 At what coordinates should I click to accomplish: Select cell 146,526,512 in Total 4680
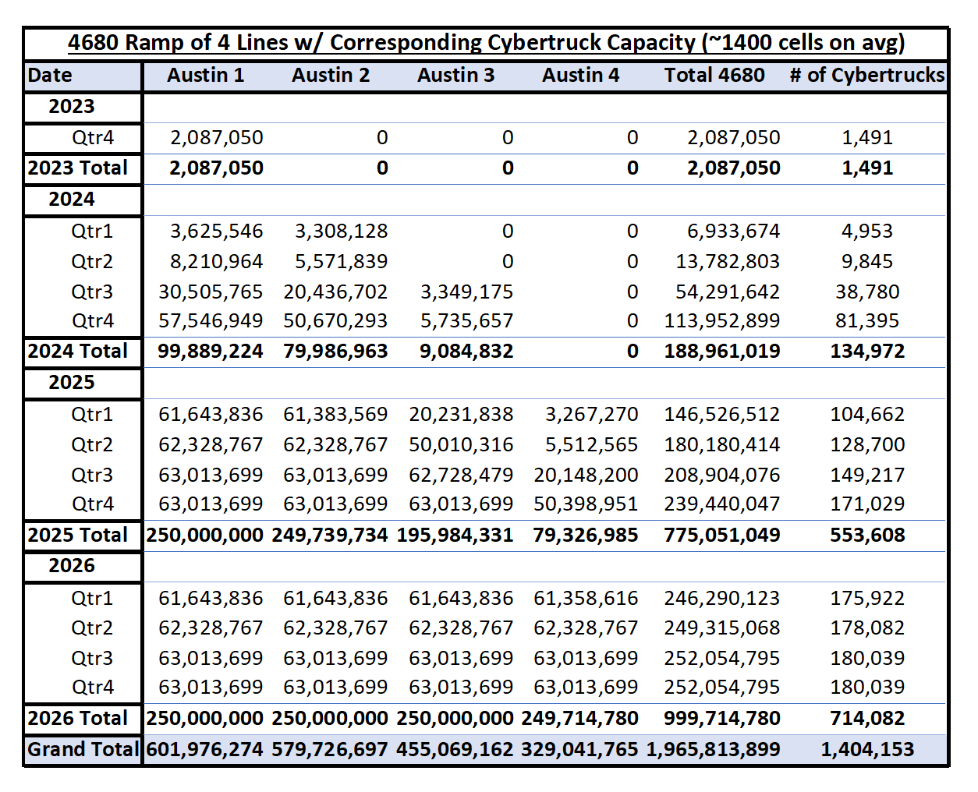coord(722,415)
